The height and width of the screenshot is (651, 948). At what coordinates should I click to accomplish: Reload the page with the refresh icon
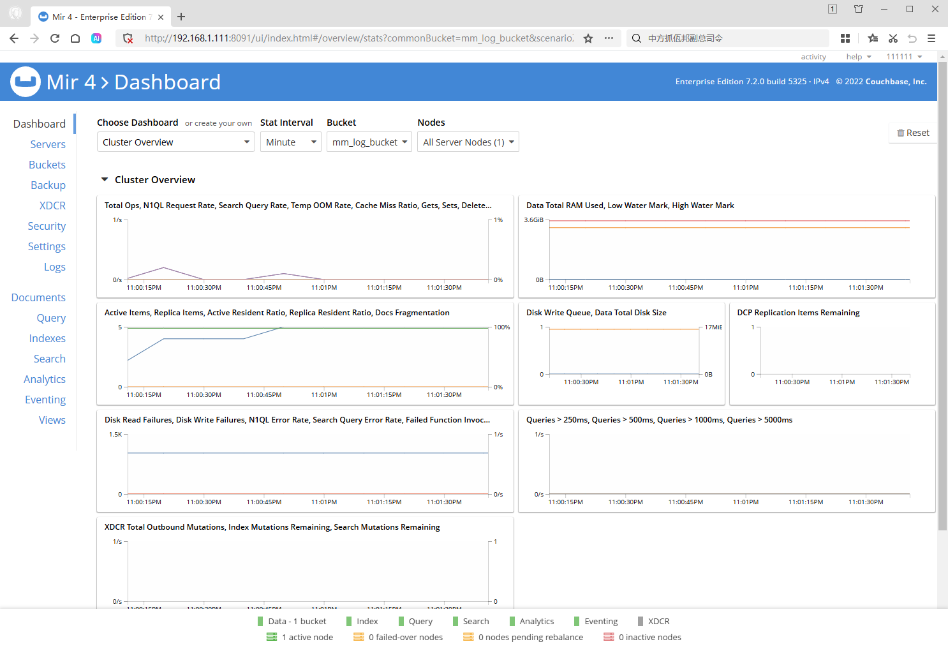point(55,38)
